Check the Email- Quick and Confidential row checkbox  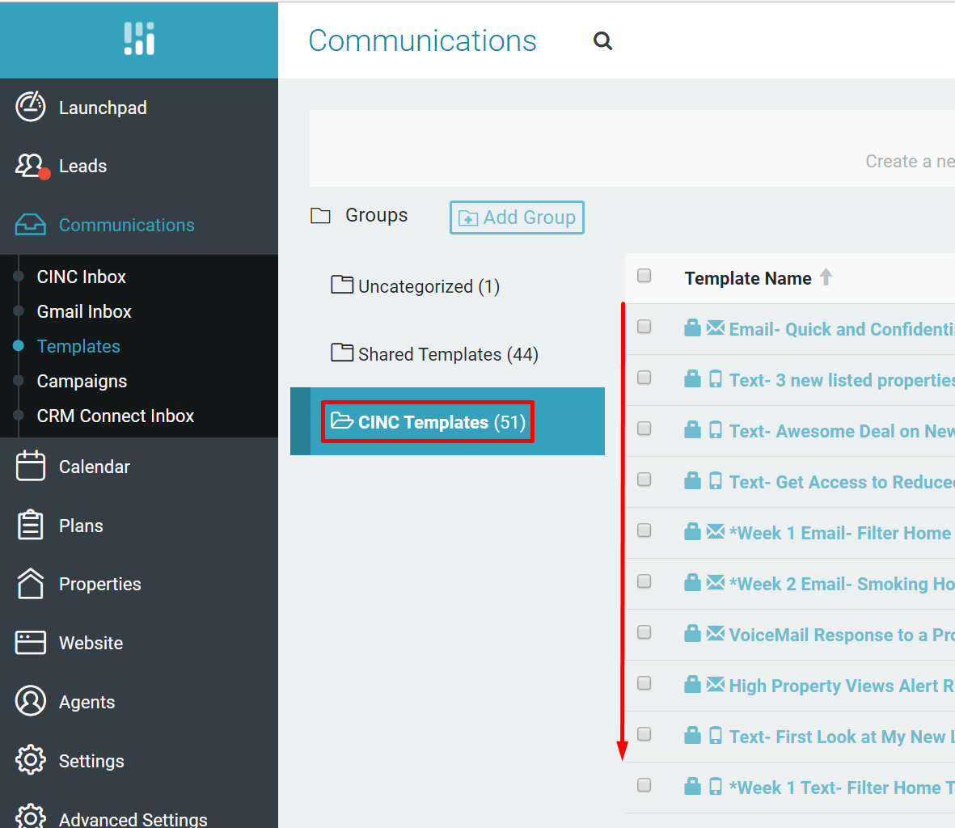pos(644,327)
